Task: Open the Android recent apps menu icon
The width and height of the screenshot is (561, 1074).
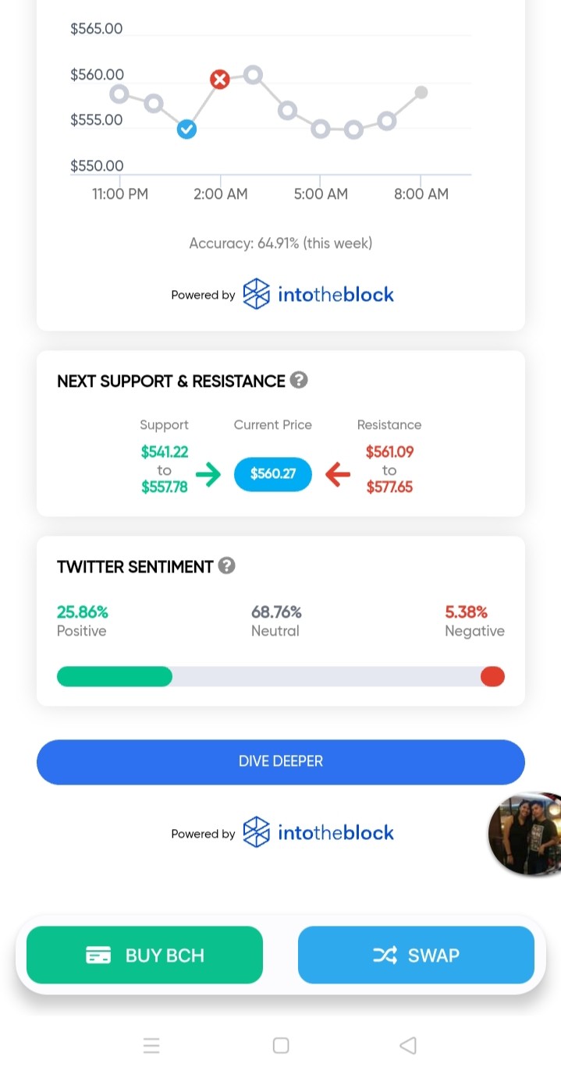Action: (152, 1046)
